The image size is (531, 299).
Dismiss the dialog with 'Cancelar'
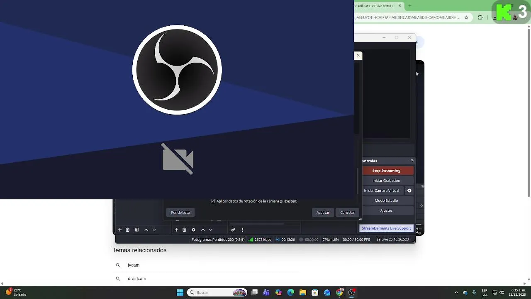348,213
